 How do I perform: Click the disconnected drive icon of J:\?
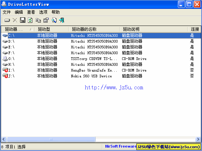click(5, 76)
